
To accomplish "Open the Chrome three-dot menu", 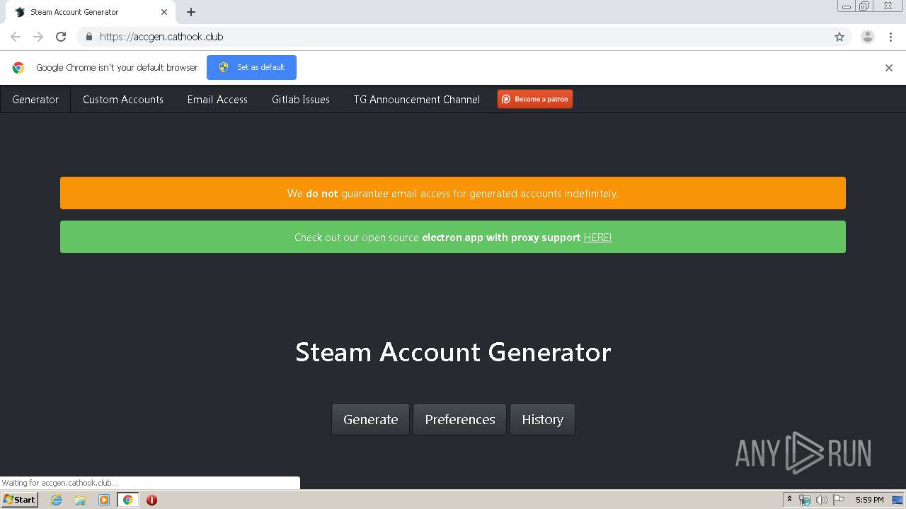I will point(890,37).
